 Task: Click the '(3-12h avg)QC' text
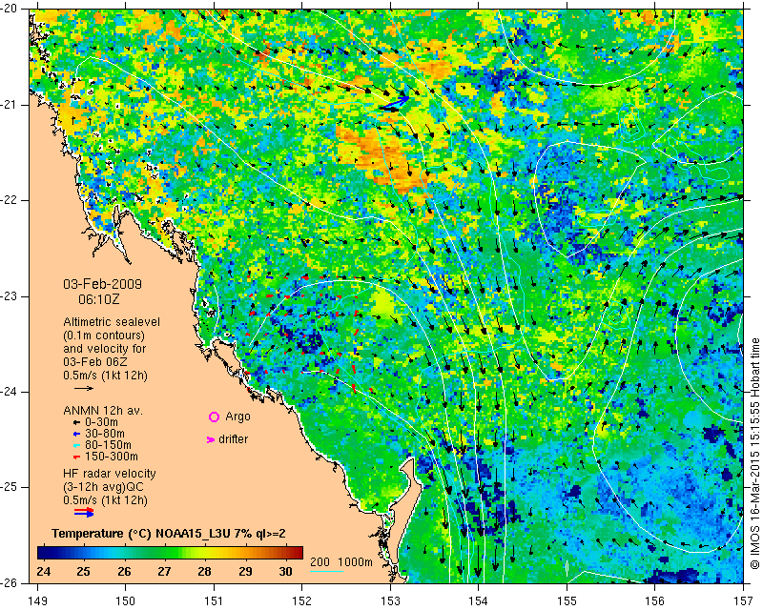(x=103, y=487)
